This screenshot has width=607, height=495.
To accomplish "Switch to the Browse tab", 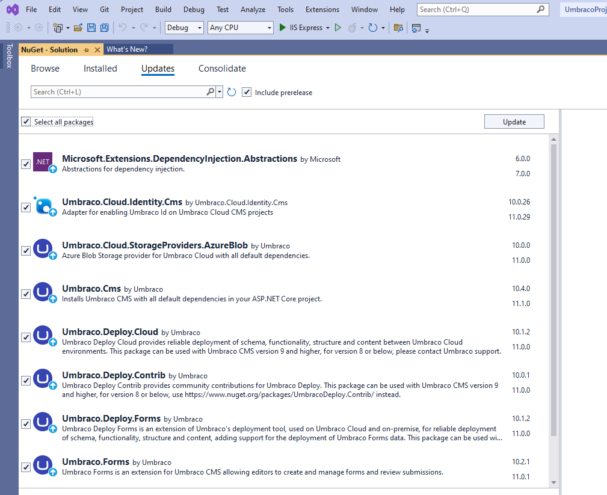I will (x=45, y=69).
